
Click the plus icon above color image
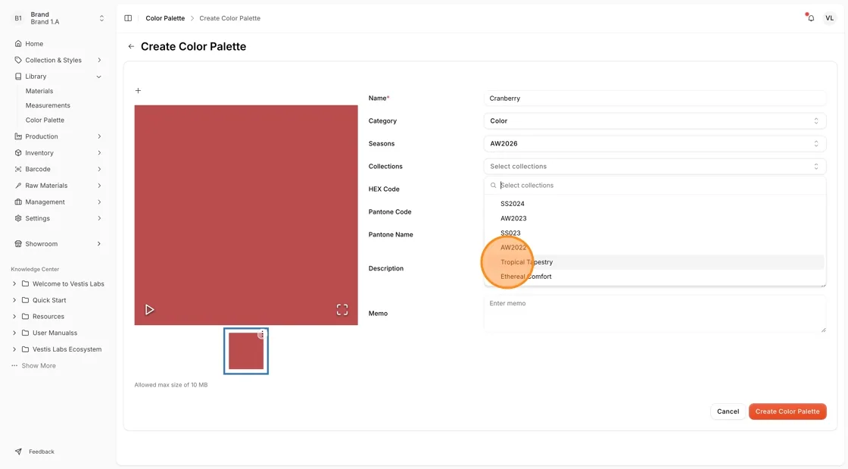[x=138, y=90]
